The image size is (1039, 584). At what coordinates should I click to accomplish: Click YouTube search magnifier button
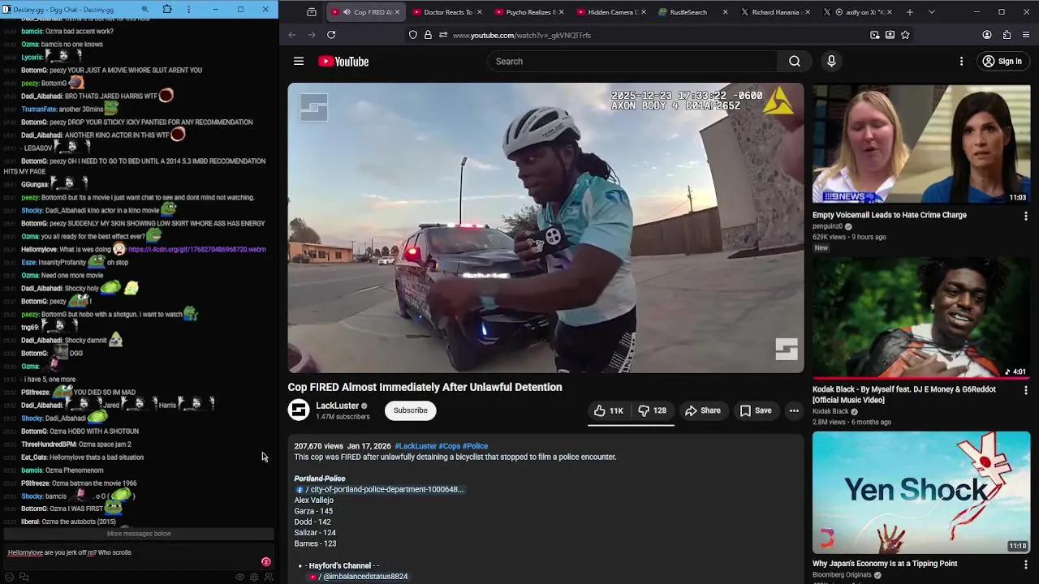pyautogui.click(x=795, y=62)
